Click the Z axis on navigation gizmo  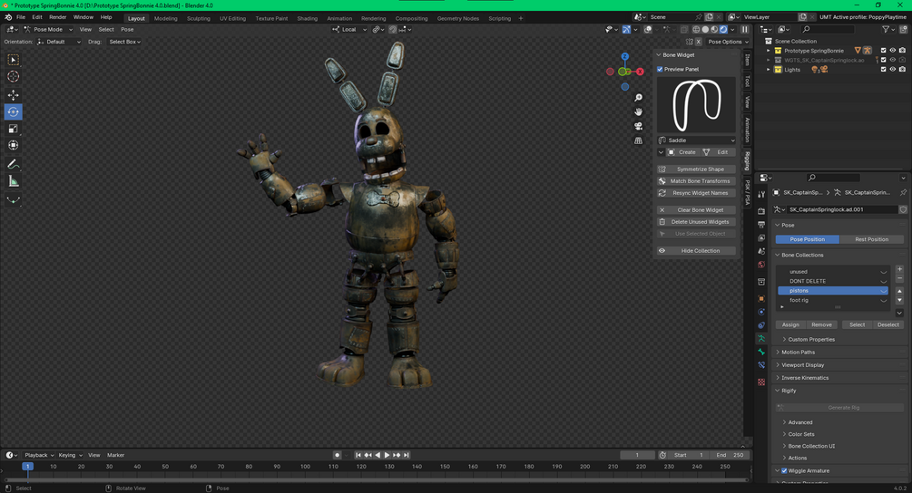coord(624,57)
